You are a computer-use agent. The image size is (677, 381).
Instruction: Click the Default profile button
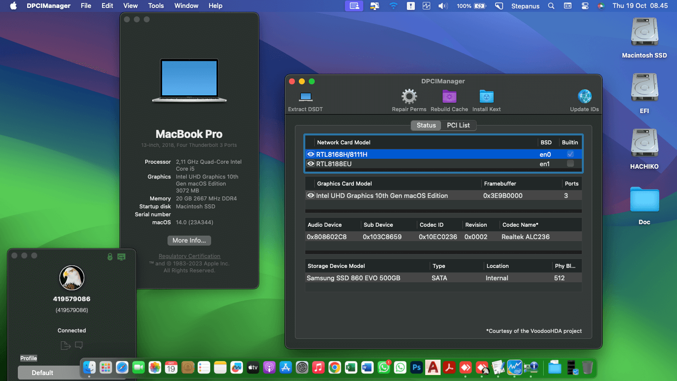tap(43, 373)
